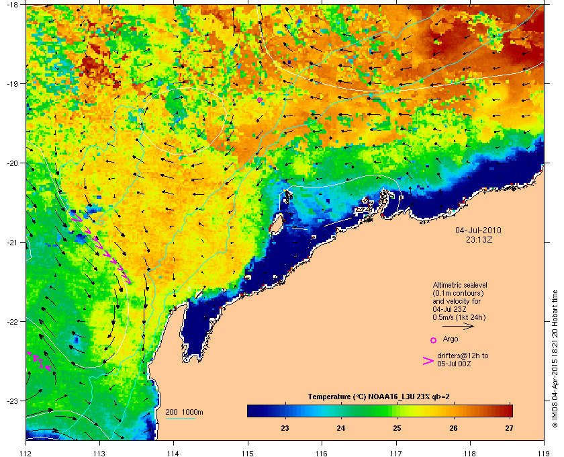Click the longitude axis label 114
Viewport: 564px width, 457px height.
tap(173, 453)
